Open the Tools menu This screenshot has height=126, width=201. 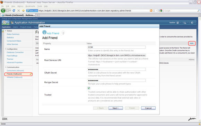click(40, 6)
